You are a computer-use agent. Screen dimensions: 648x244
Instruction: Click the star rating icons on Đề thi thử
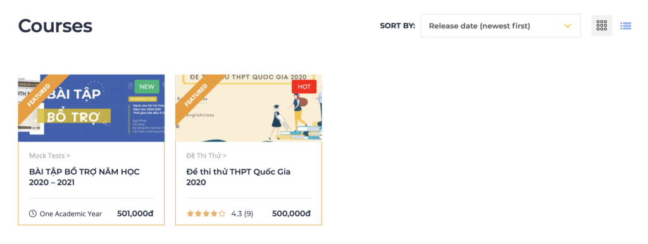pyautogui.click(x=206, y=214)
